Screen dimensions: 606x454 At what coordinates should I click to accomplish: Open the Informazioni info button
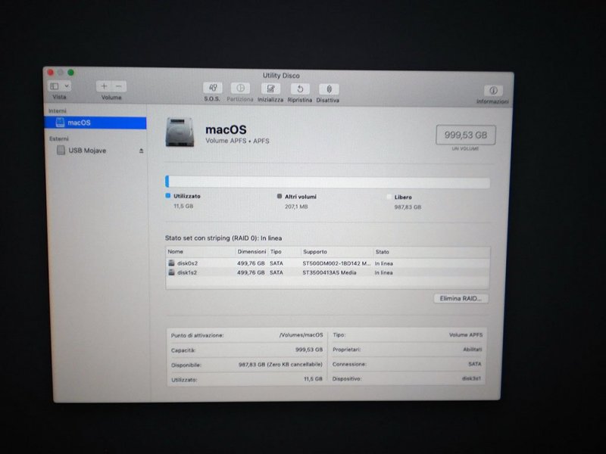tap(494, 91)
